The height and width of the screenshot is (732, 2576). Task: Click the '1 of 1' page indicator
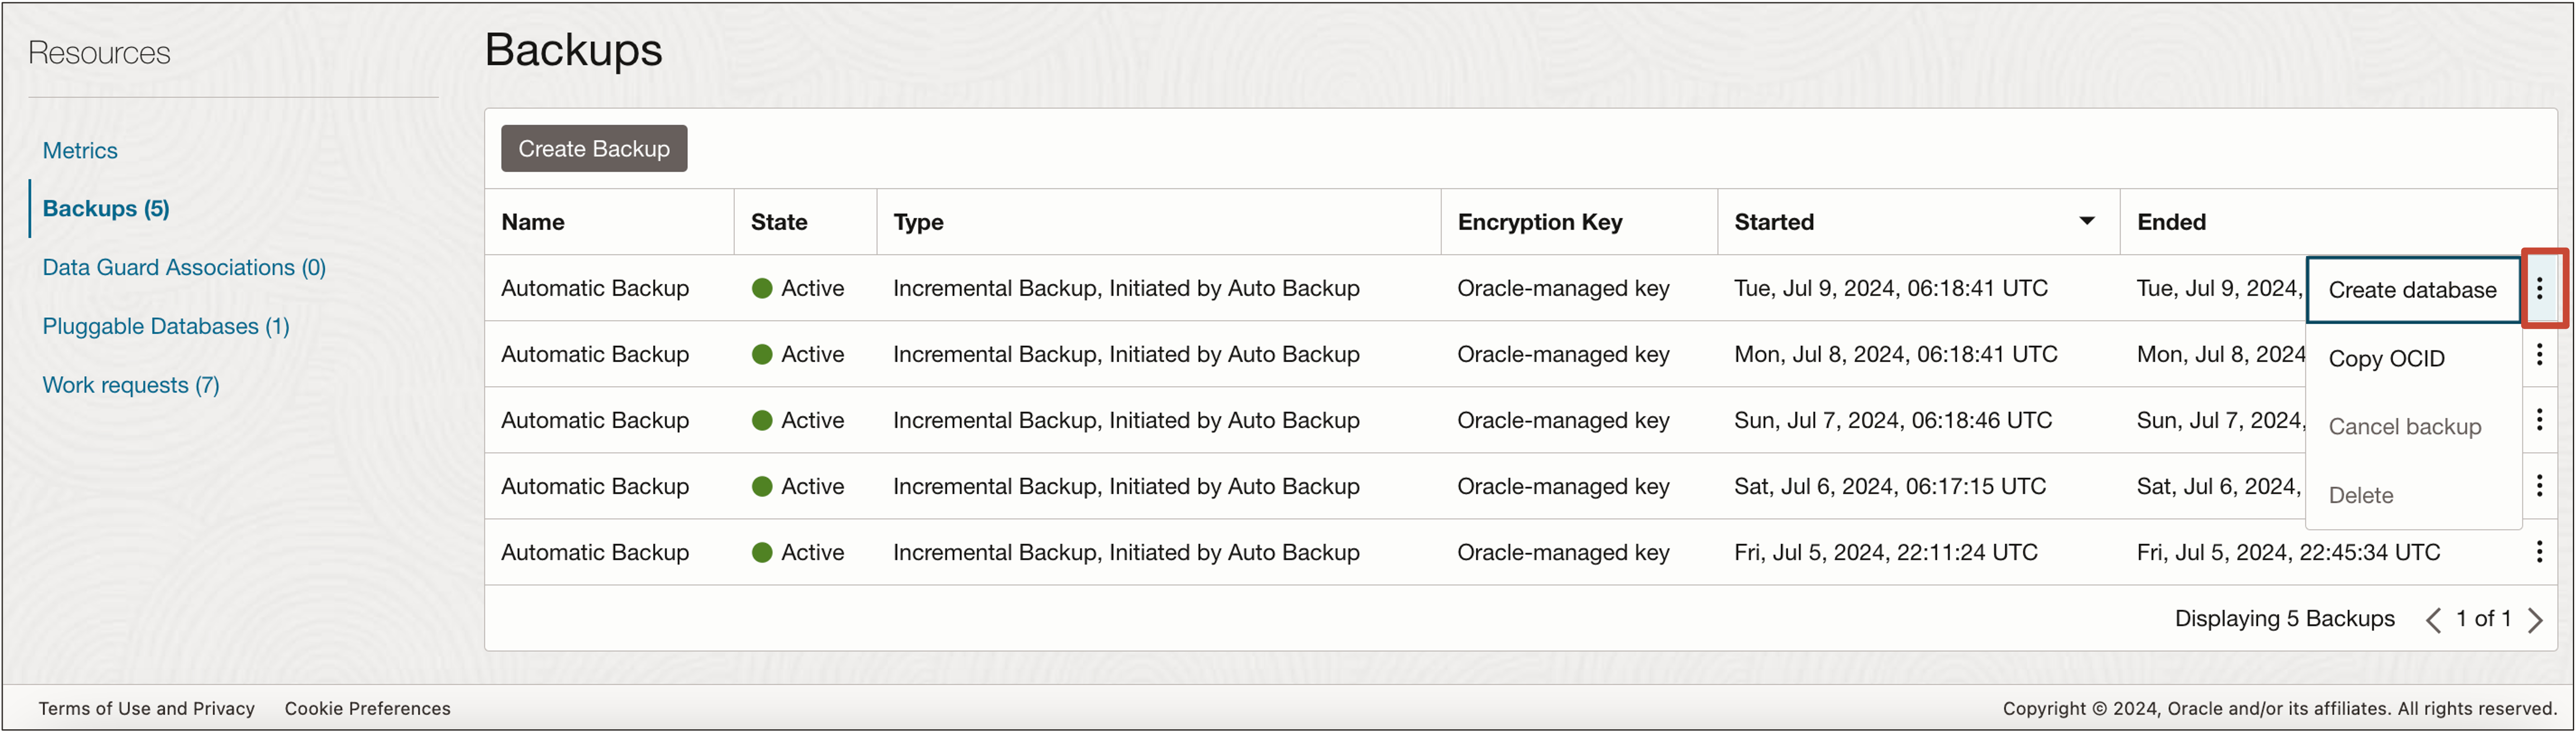[2483, 619]
